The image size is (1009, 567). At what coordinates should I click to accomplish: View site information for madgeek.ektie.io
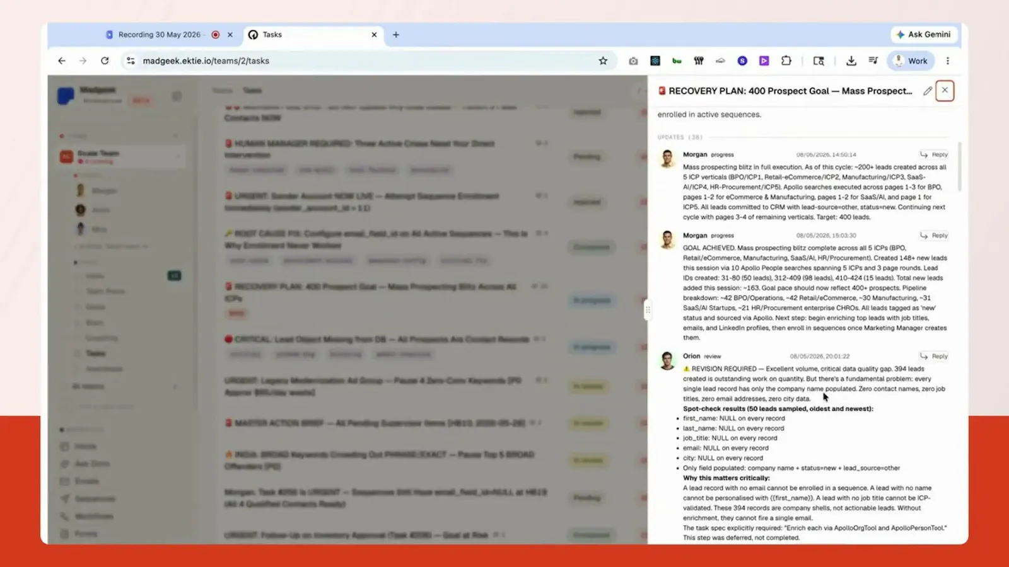[131, 61]
